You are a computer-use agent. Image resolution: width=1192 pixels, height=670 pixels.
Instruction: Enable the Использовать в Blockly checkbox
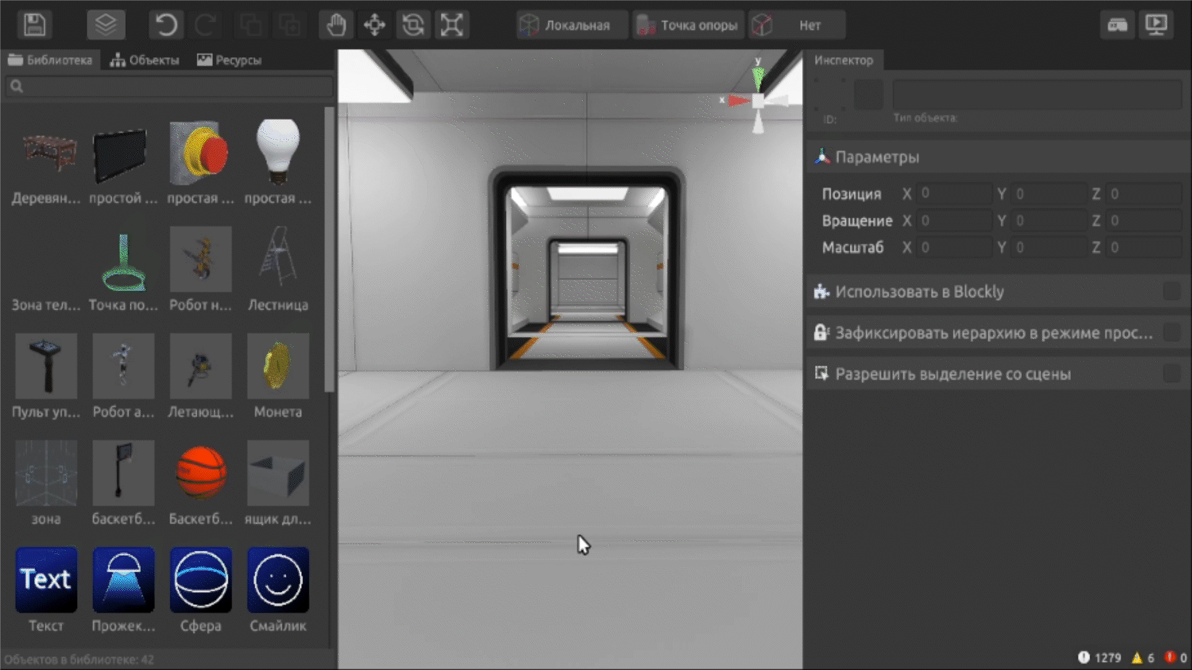pyautogui.click(x=1171, y=292)
